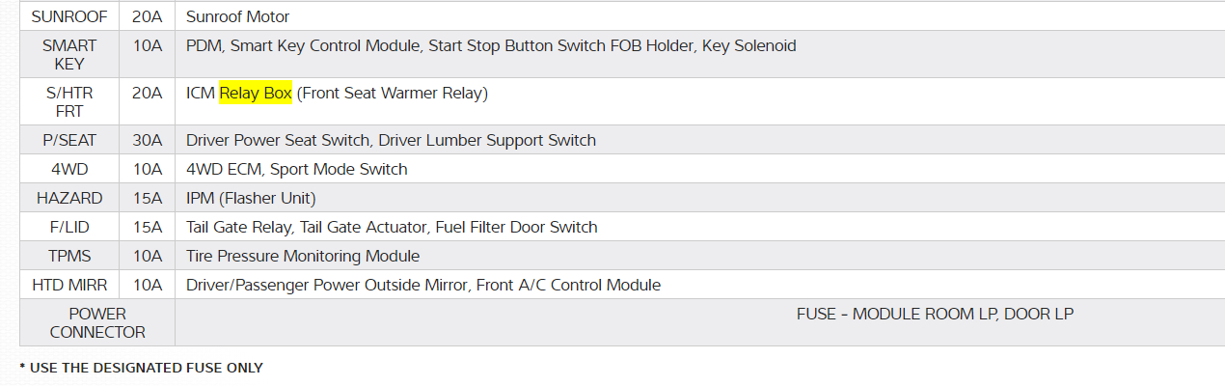Select the 4WD fuse name cell
This screenshot has width=1225, height=386.
[x=69, y=169]
